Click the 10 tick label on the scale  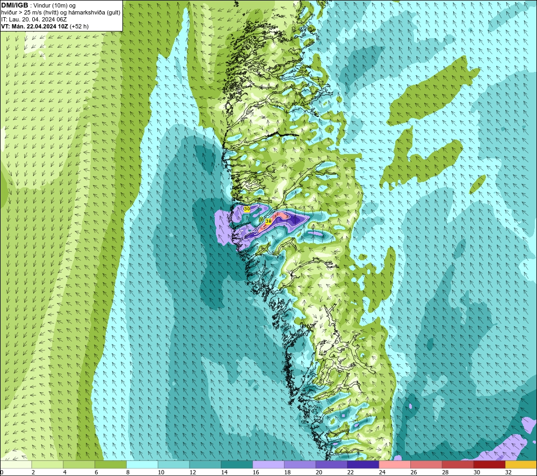pos(161,473)
